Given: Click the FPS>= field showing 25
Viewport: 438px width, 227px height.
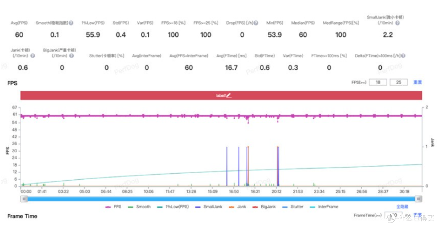Looking at the screenshot, I should coord(399,82).
